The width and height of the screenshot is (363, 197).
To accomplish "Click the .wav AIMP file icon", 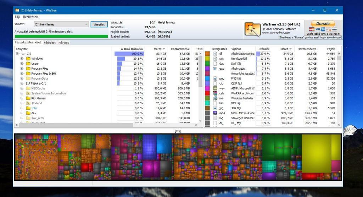I will coord(215,88).
